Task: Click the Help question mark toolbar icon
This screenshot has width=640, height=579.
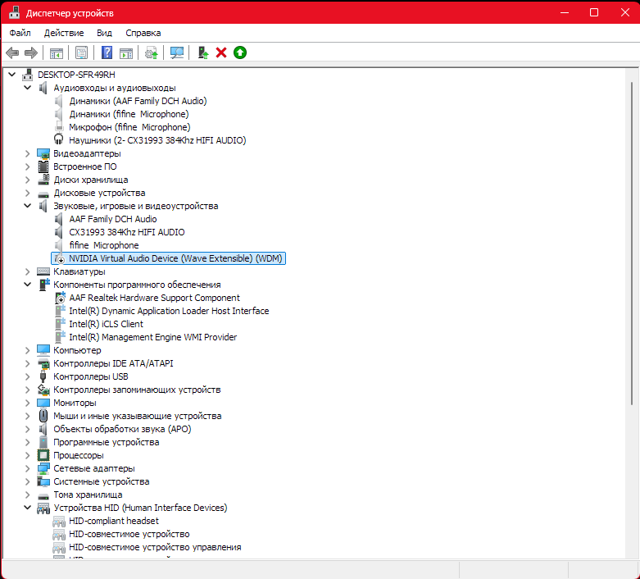Action: [x=107, y=52]
